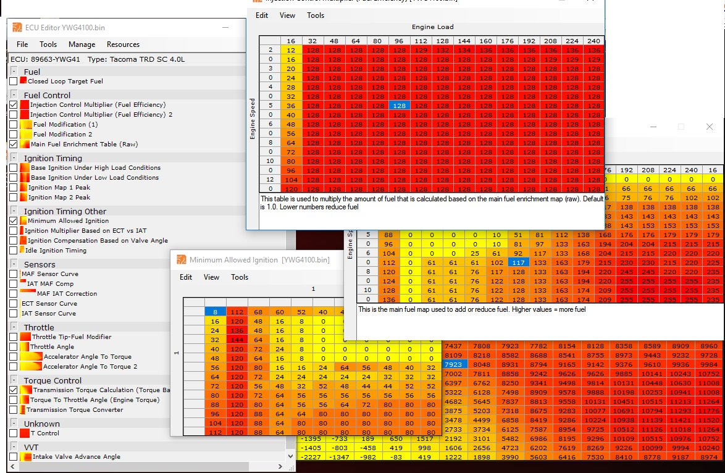This screenshot has width=725, height=473.
Task: Check Base Ignition Under High Load Conditions
Action: [14, 168]
